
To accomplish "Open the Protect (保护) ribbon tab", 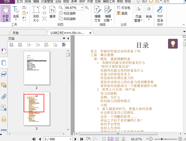I will point(82,2).
